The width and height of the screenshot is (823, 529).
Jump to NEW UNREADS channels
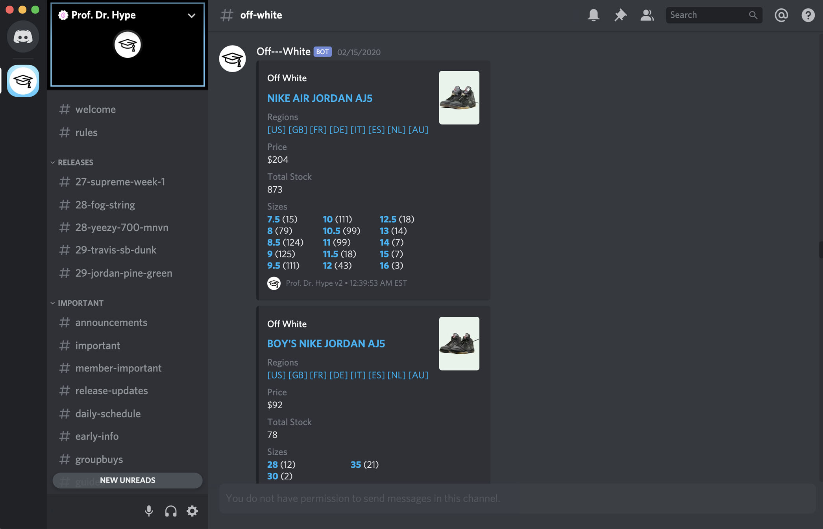(x=128, y=480)
